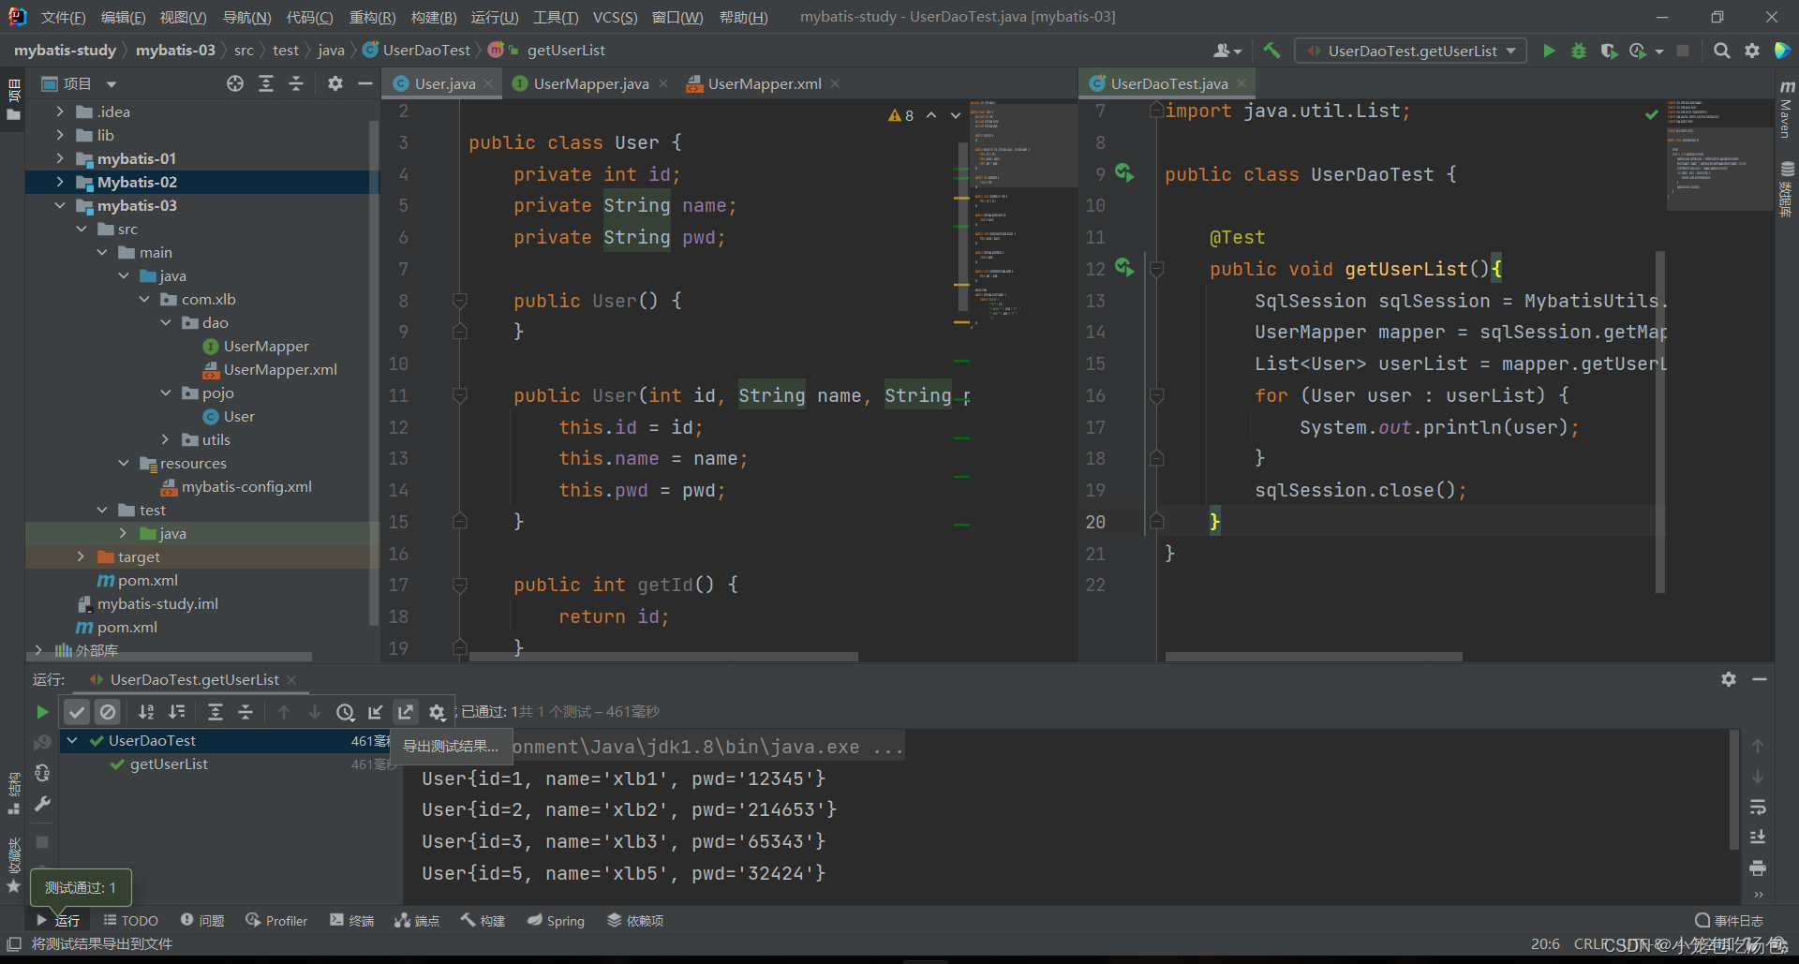Select the getUserList test result
This screenshot has width=1799, height=964.
(169, 764)
